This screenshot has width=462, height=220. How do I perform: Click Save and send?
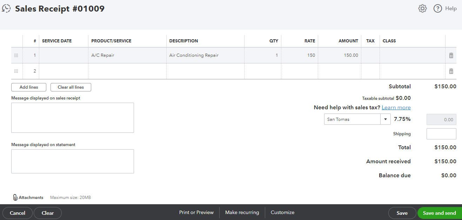(439, 213)
